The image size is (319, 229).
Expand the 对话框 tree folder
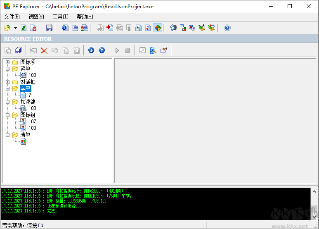(x=8, y=82)
